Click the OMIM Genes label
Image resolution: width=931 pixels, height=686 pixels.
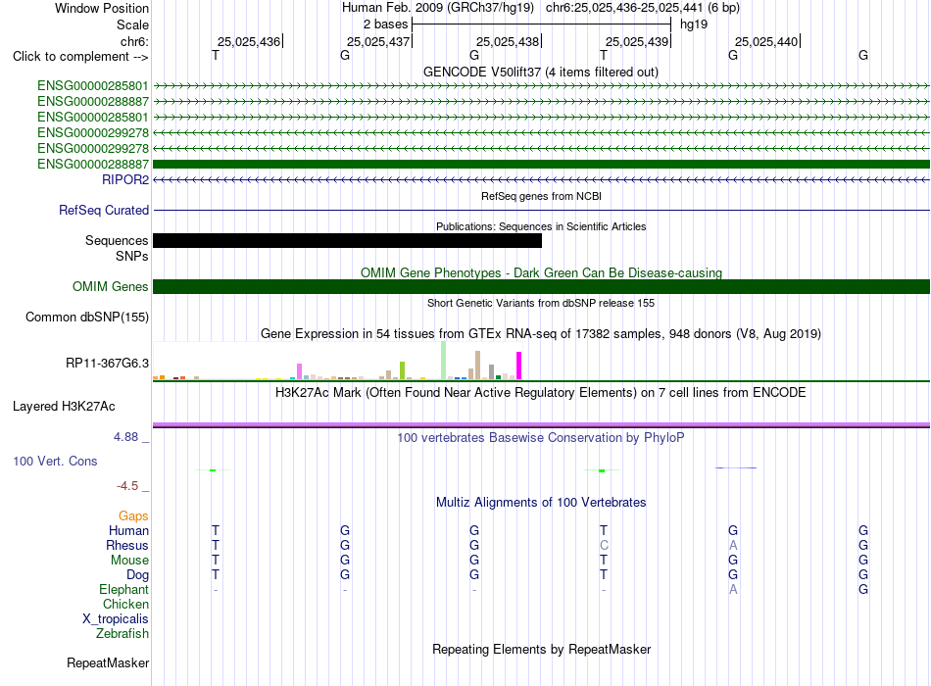click(x=110, y=287)
